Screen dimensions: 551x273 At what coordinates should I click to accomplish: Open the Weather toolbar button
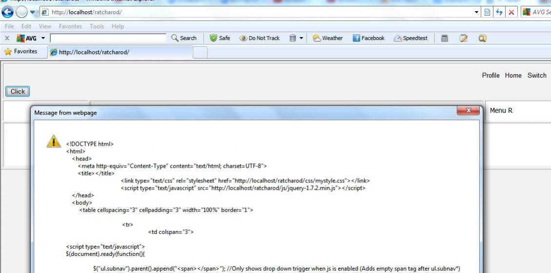pyautogui.click(x=328, y=38)
